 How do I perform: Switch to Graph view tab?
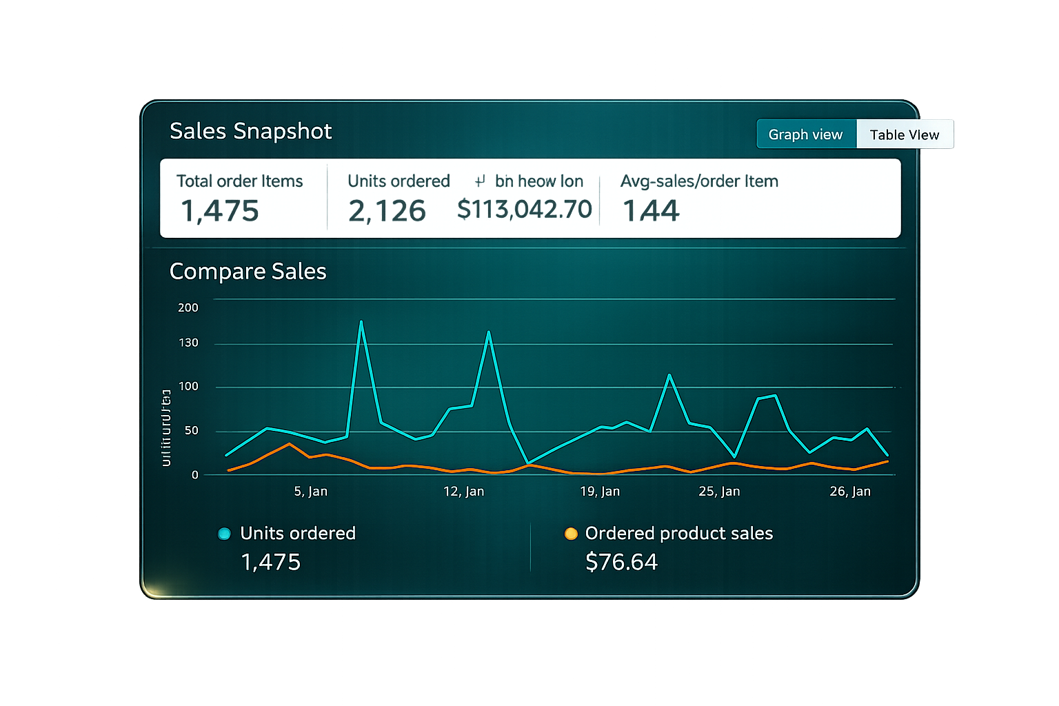[x=805, y=134]
